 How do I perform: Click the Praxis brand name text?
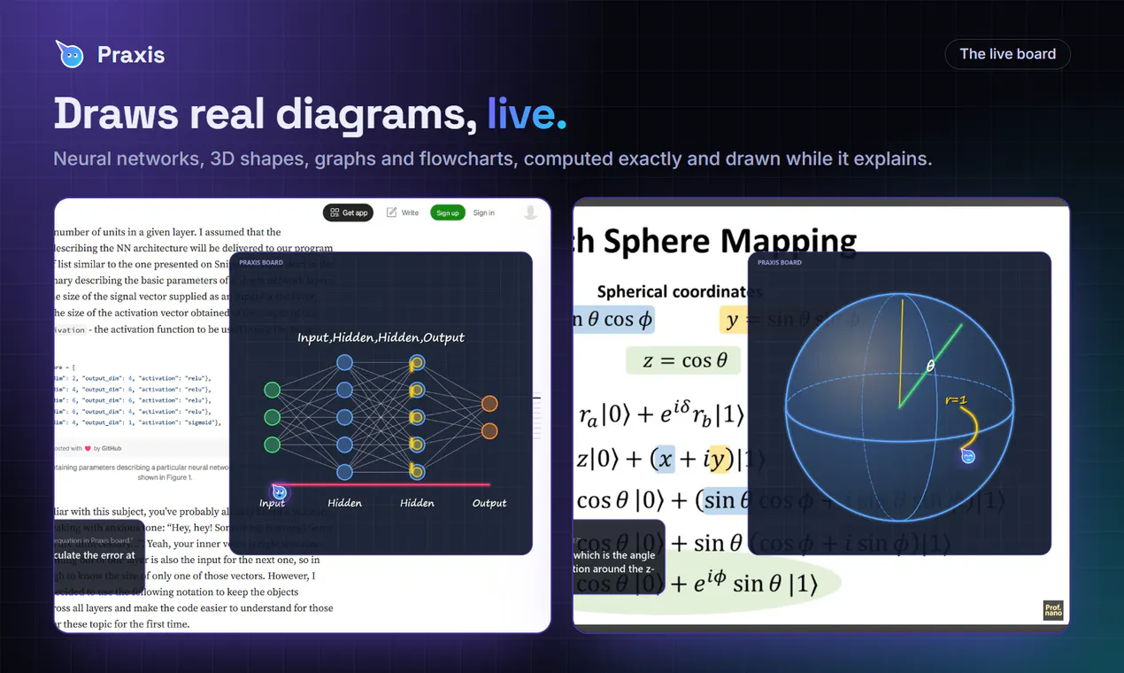click(131, 55)
